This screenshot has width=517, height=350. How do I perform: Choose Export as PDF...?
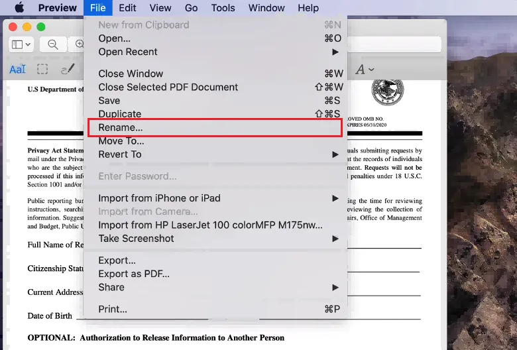[x=215, y=274]
